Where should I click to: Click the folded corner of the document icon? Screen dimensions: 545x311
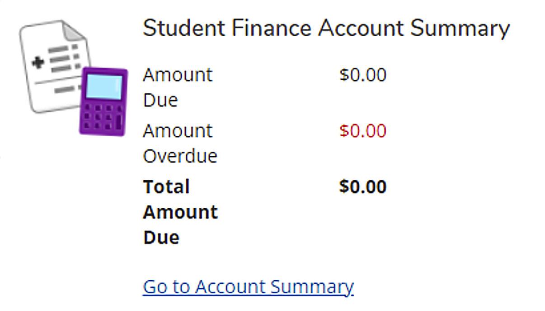pos(74,31)
